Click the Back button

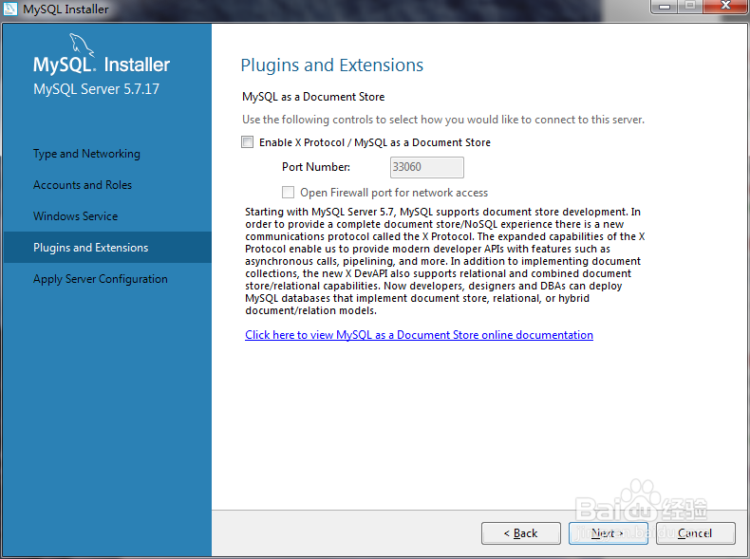[x=521, y=533]
